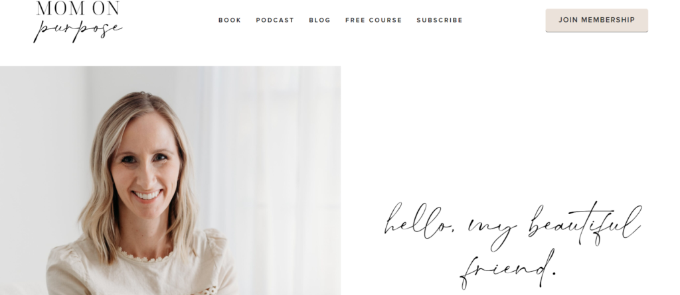Screen dimensions: 680x295
Task: Click the handwritten word "friend."
Action: click(507, 269)
